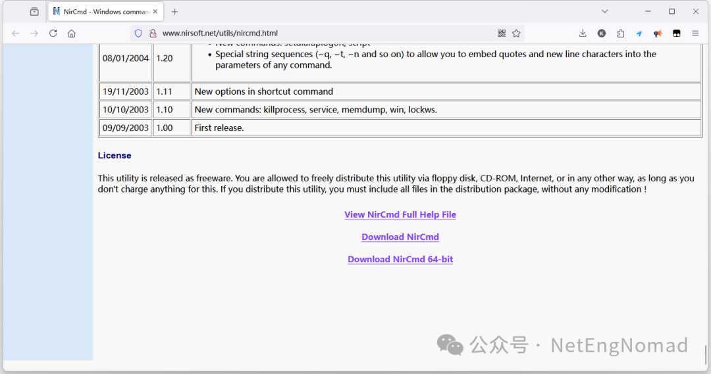711x374 pixels.
Task: View the insecure connection lock icon
Action: 153,33
